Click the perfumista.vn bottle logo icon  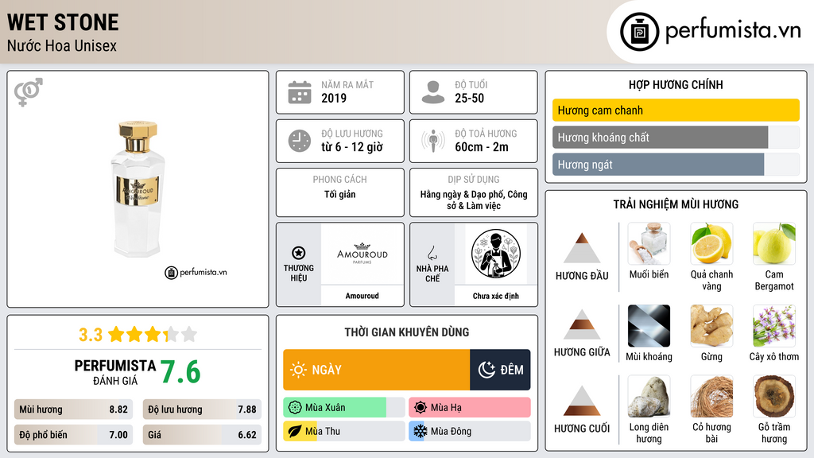[x=639, y=32]
